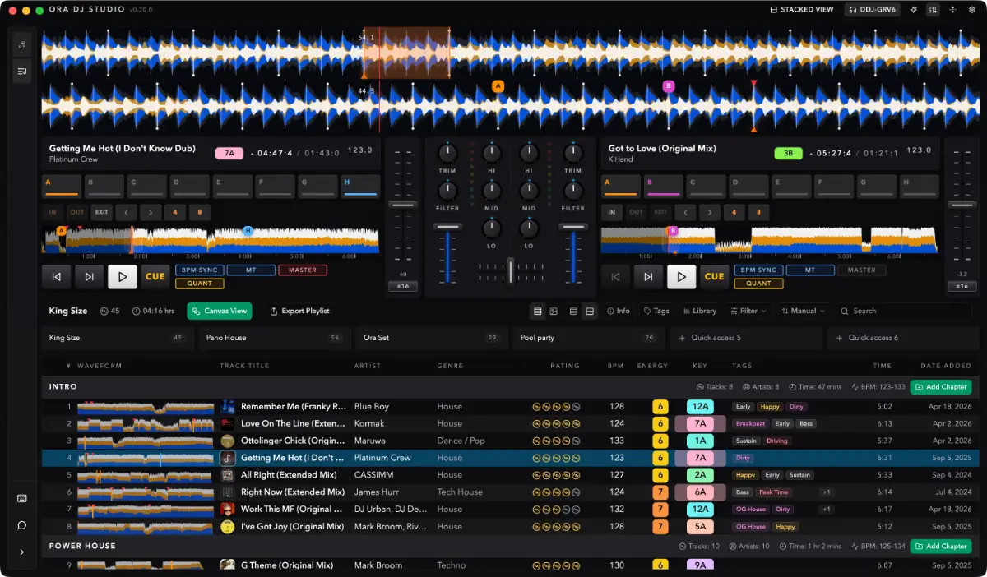This screenshot has width=987, height=577.
Task: Open the Tags panel
Action: point(656,311)
